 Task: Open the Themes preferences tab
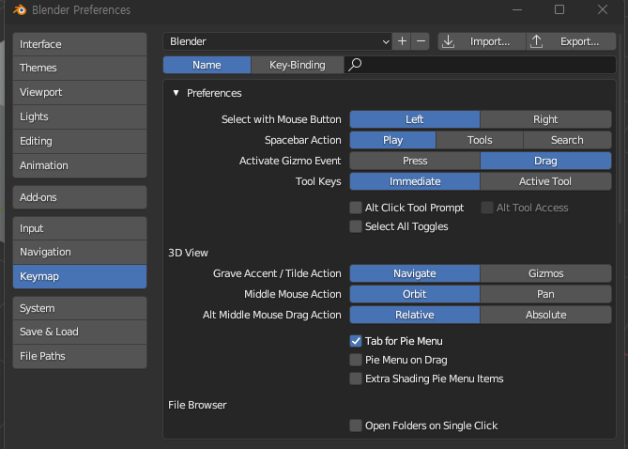[x=80, y=68]
